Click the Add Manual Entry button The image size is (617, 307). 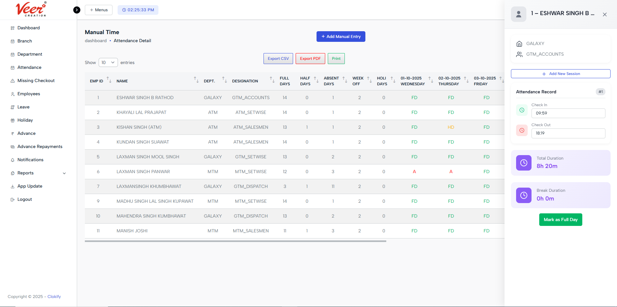341,36
